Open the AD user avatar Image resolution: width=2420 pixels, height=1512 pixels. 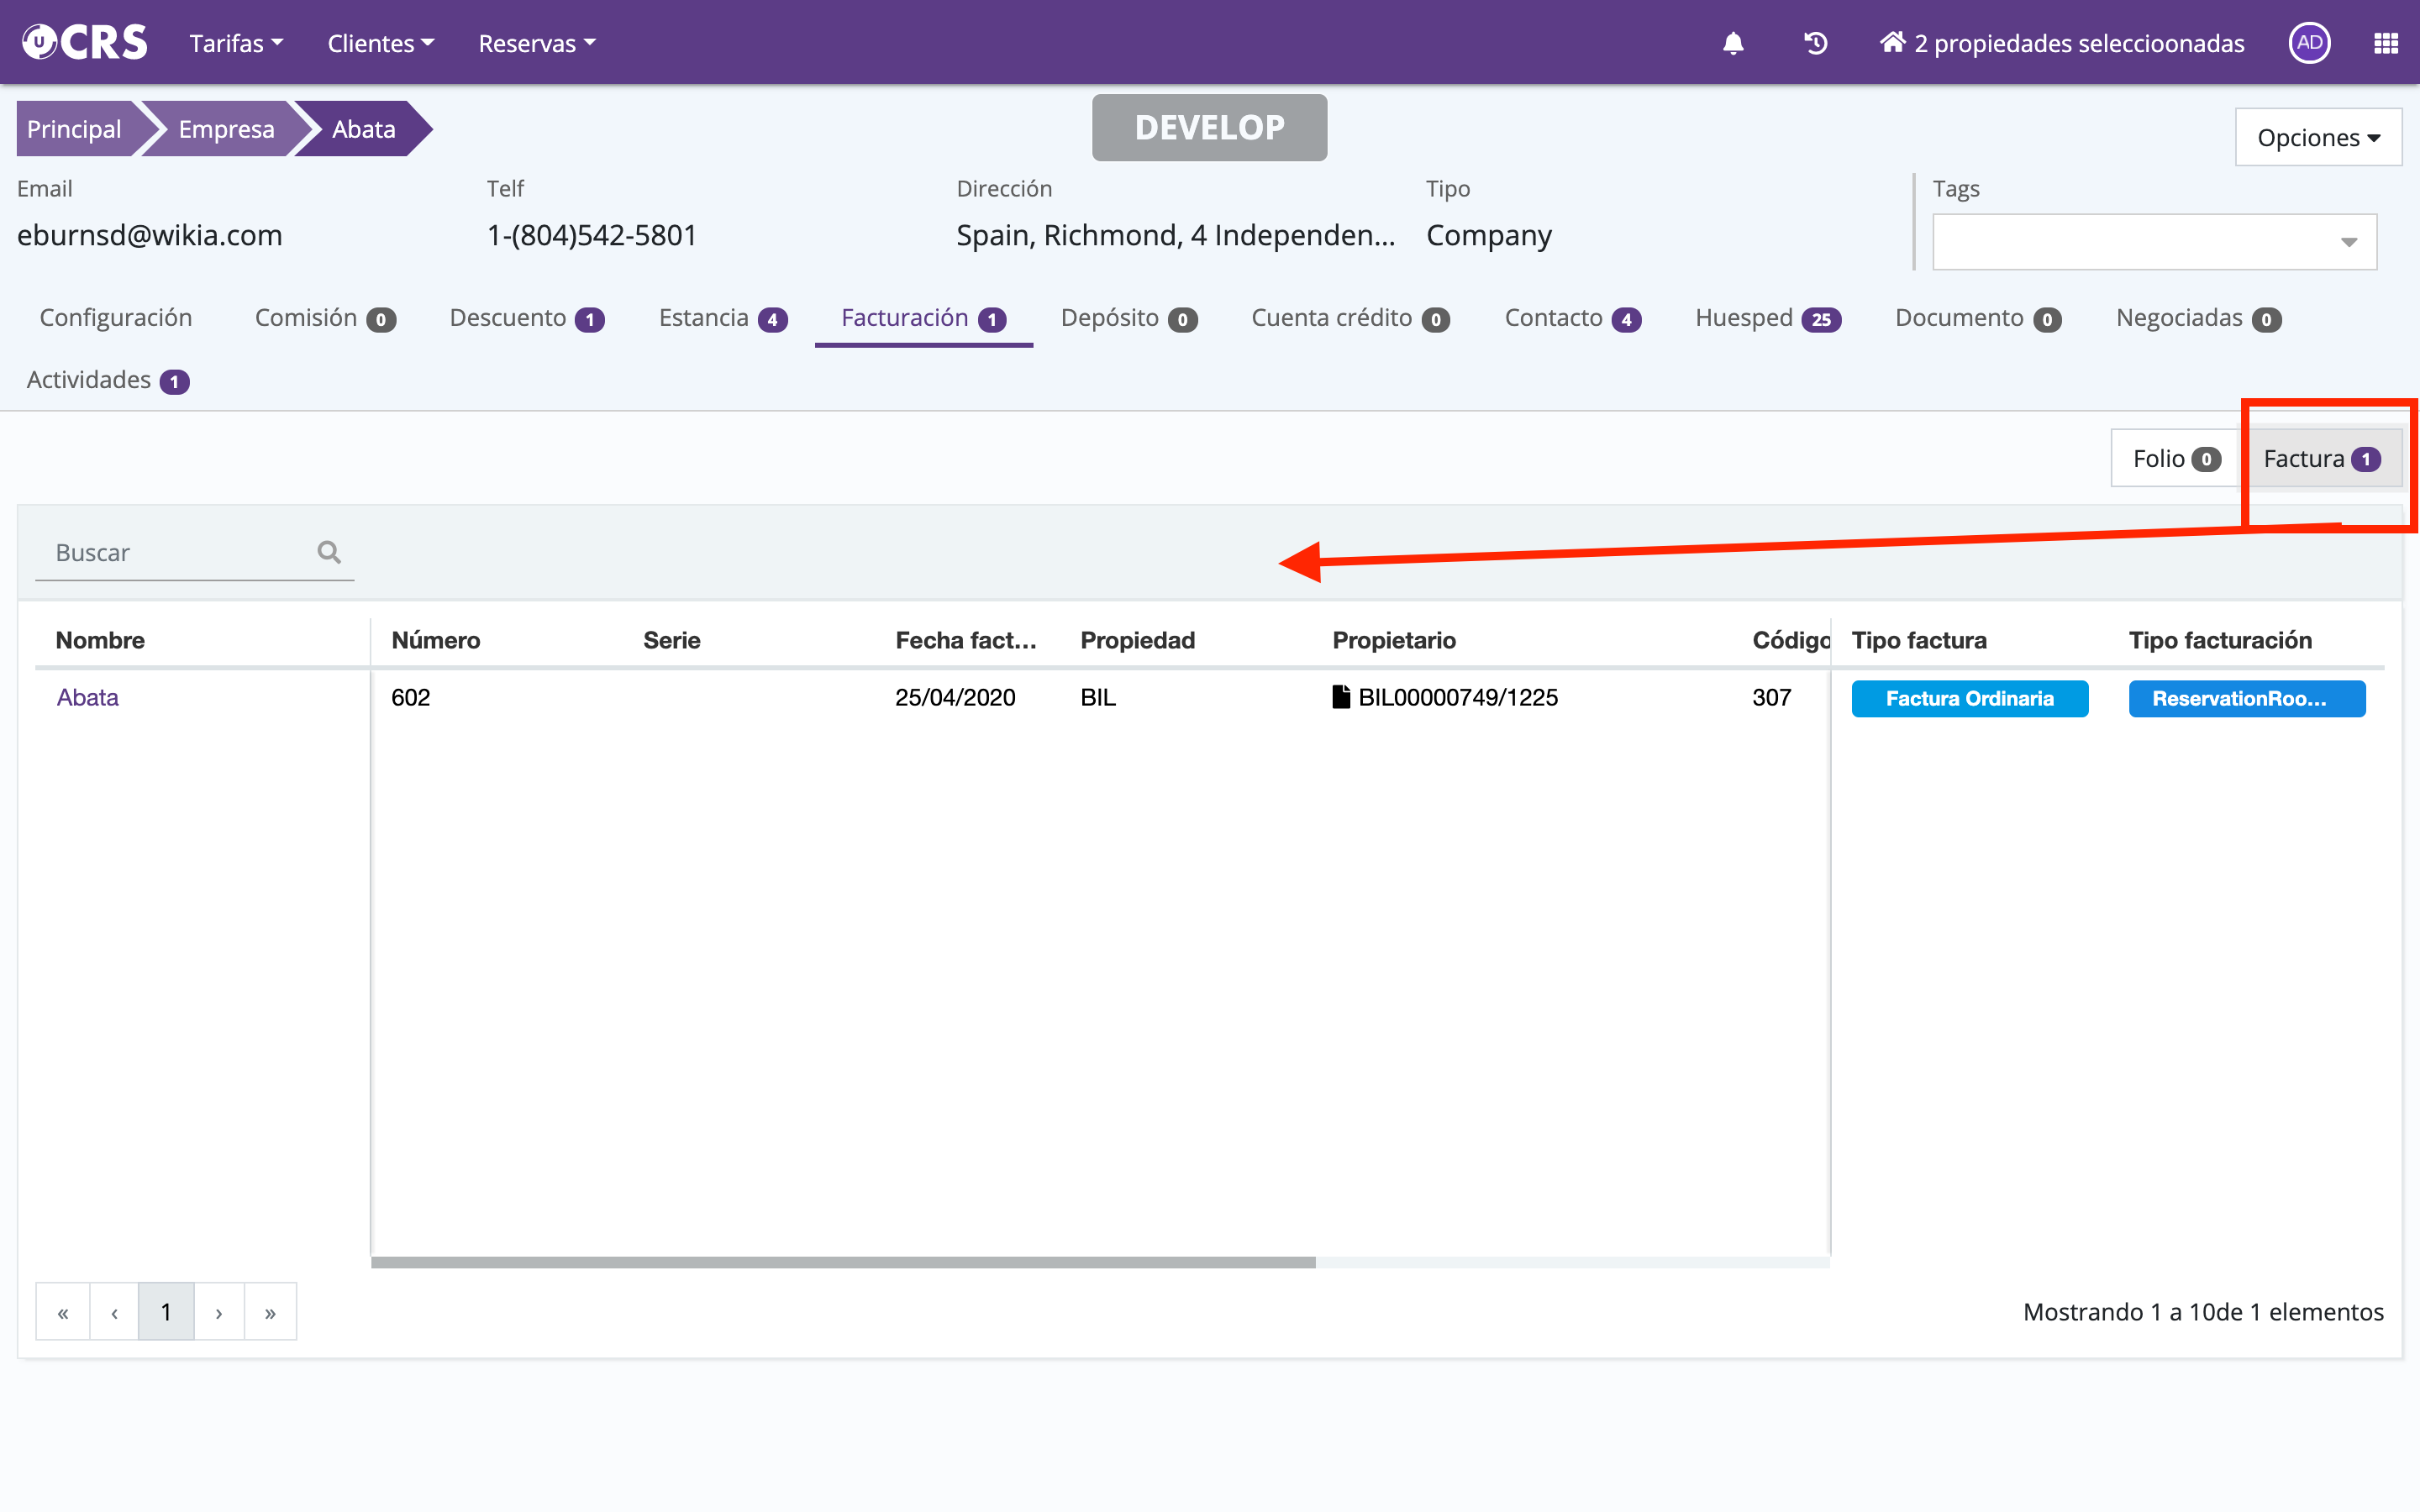click(2309, 43)
